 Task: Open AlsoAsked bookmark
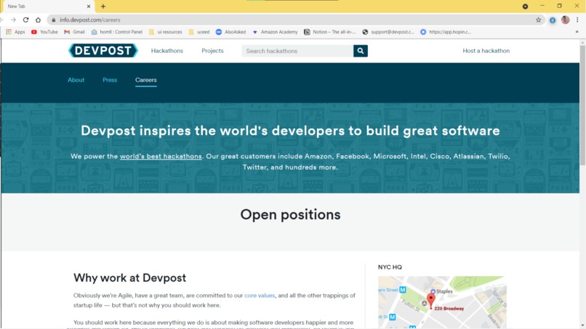click(231, 32)
